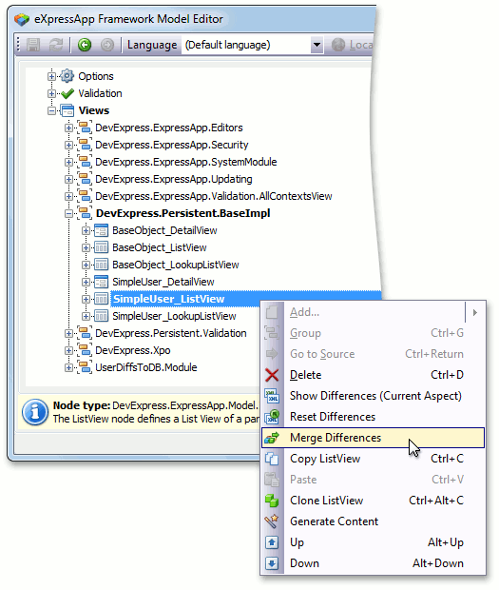Click the Merge Differences icon
The width and height of the screenshot is (499, 590).
tap(272, 438)
